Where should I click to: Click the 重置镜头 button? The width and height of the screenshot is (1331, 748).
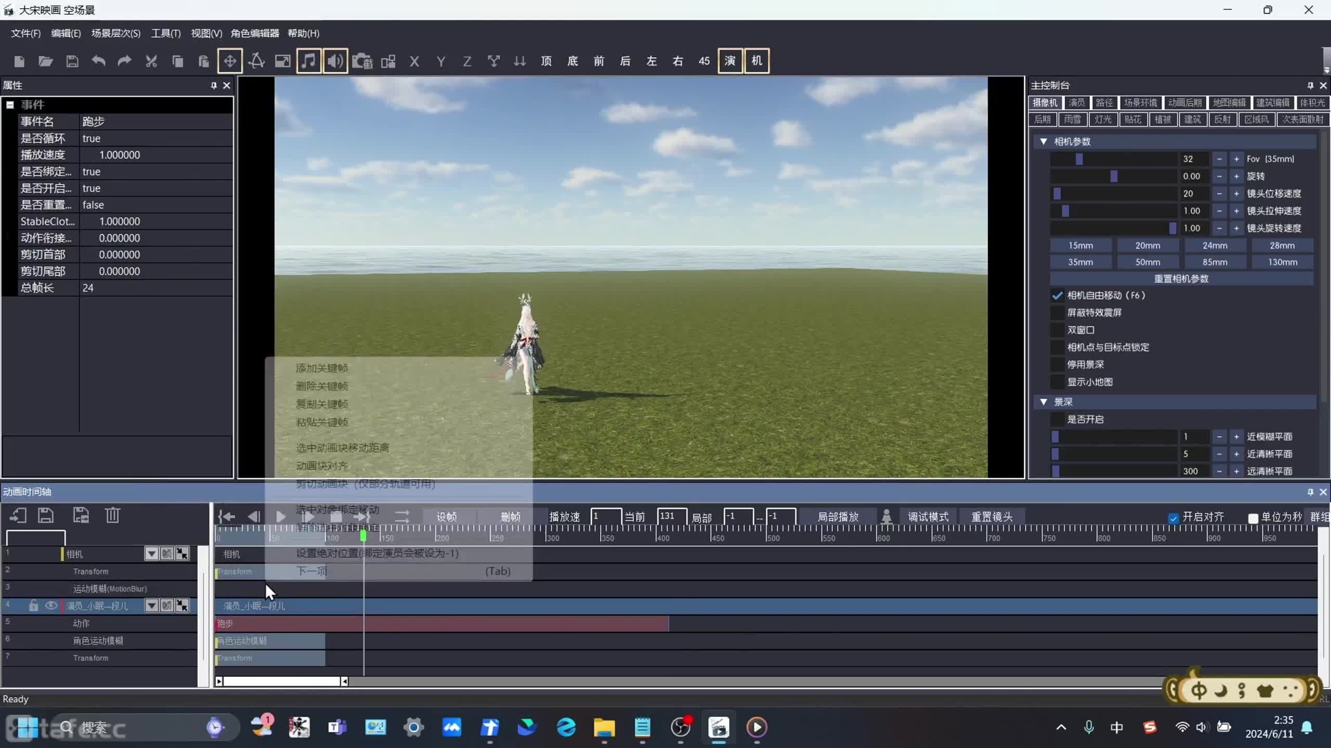point(992,517)
